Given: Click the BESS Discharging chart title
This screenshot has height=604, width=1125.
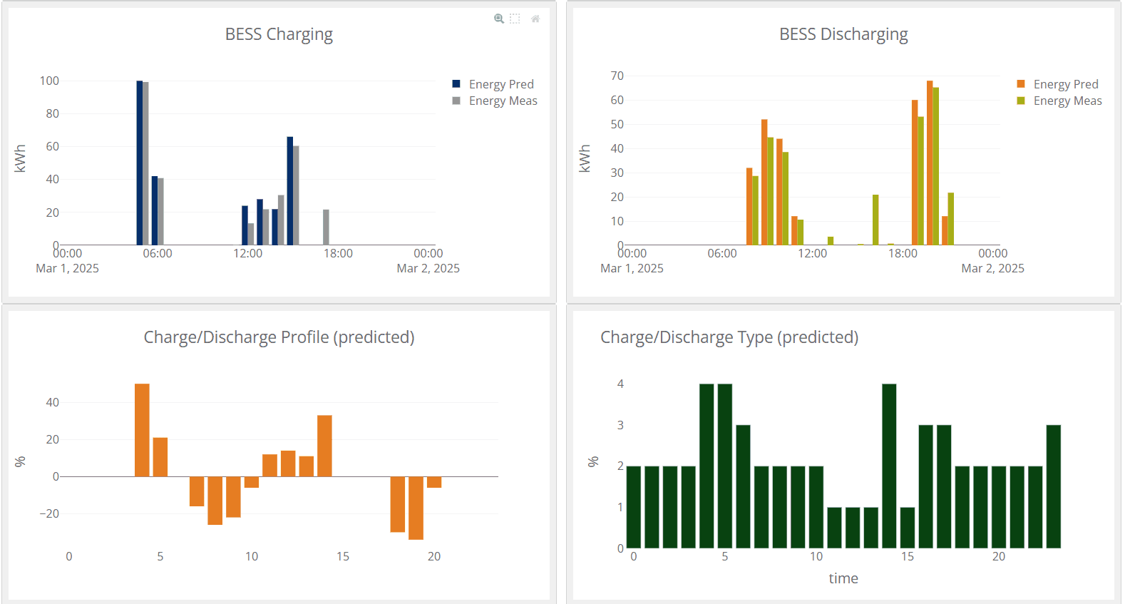Looking at the screenshot, I should [843, 34].
